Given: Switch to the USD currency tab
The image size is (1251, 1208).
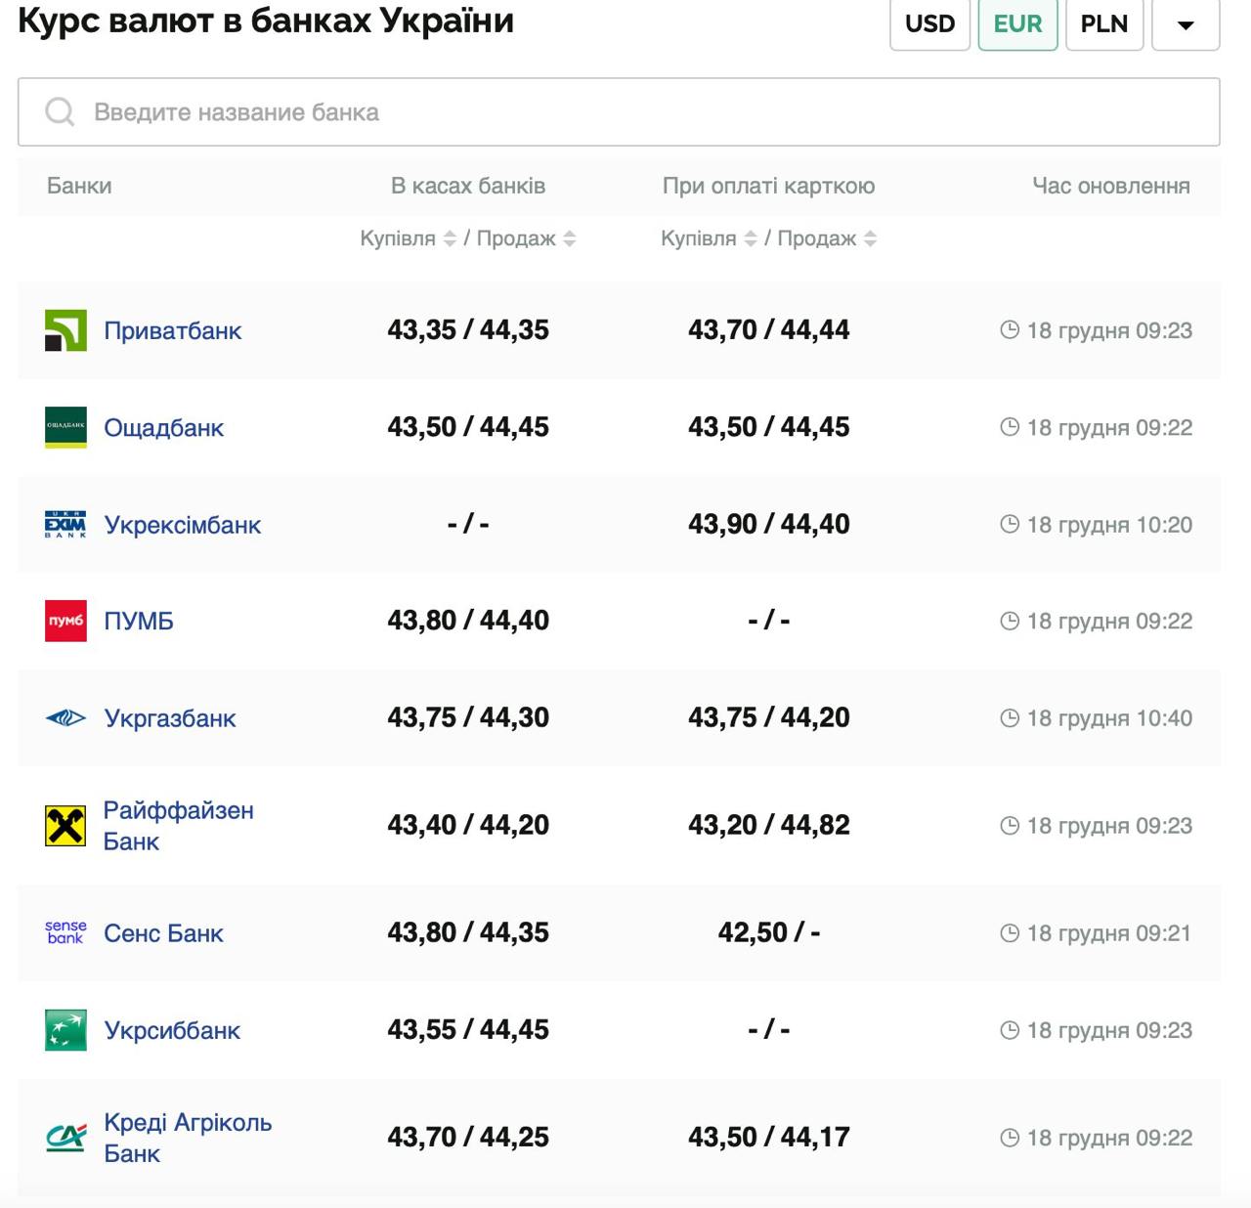Looking at the screenshot, I should coord(929,24).
